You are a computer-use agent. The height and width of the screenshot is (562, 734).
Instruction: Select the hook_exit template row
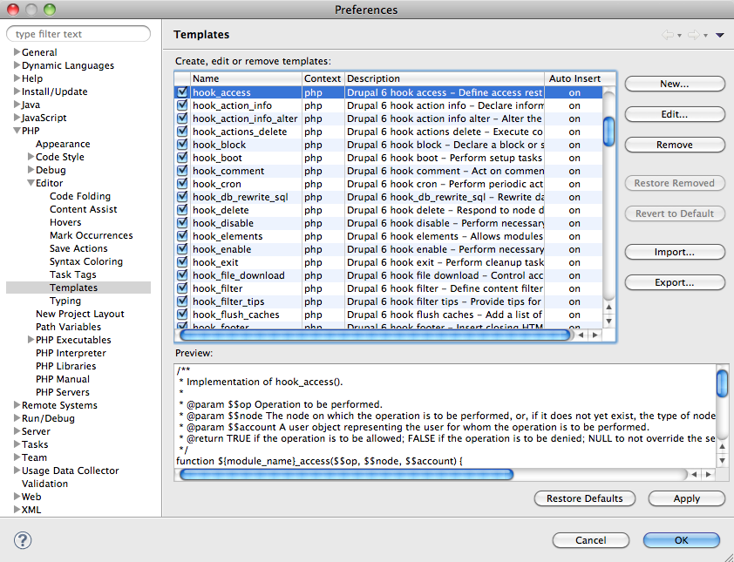pyautogui.click(x=389, y=262)
